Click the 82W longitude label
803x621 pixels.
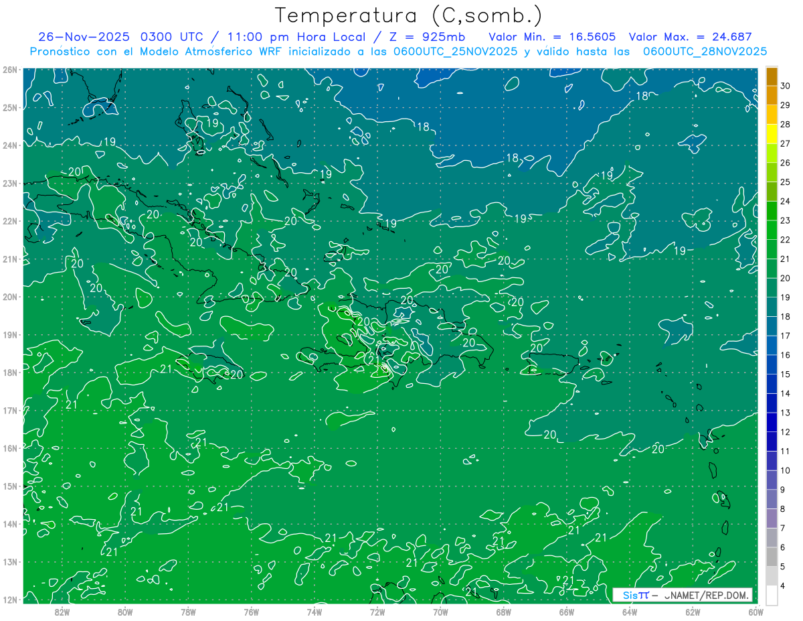point(62,612)
